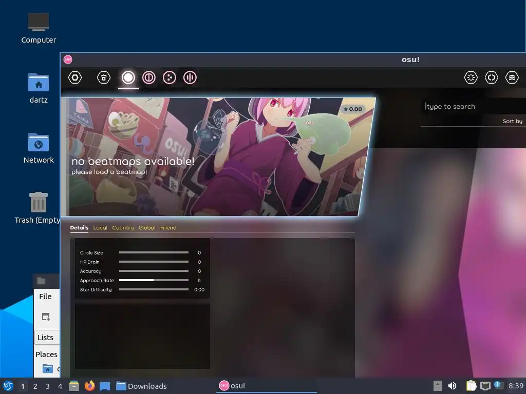Click the type to search field
Screen dimensions: 526x394
[473, 107]
